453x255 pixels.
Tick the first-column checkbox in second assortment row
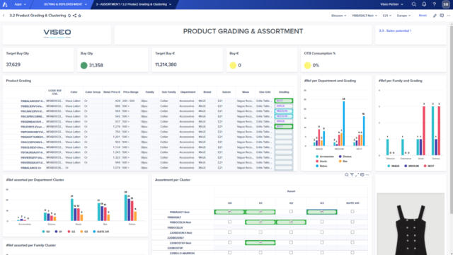point(229,222)
